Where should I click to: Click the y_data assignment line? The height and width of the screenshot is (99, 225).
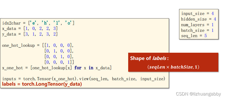(x=30, y=34)
